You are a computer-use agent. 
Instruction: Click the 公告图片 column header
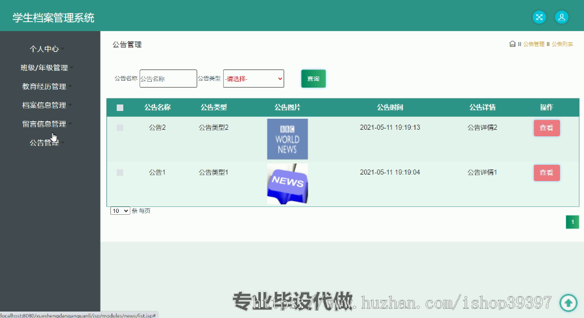click(x=287, y=107)
